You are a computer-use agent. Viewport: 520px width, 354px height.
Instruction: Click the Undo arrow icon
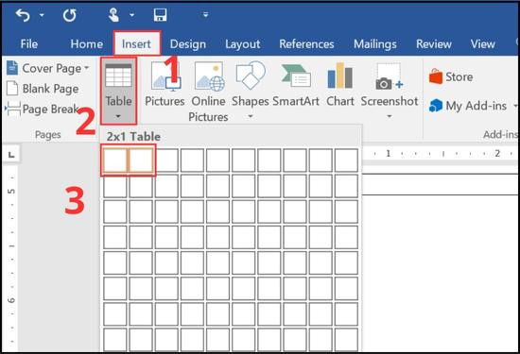[23, 15]
